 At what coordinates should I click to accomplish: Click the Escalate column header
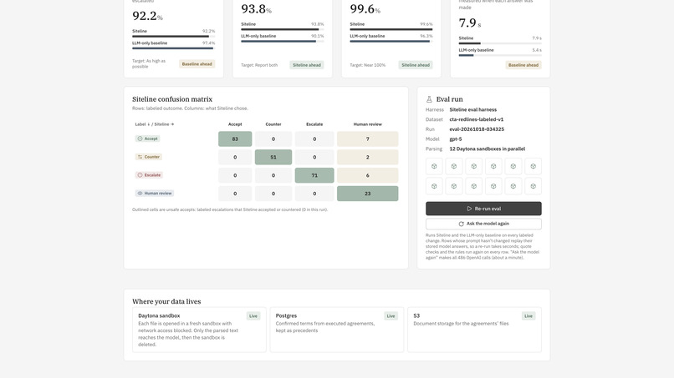[x=314, y=124]
